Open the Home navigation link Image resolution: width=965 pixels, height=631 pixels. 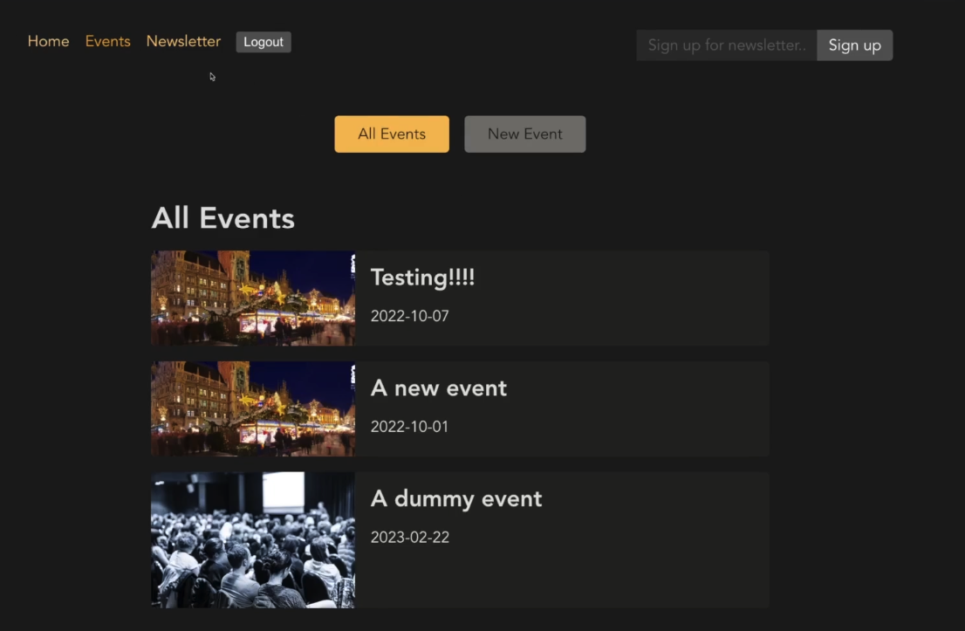[48, 41]
